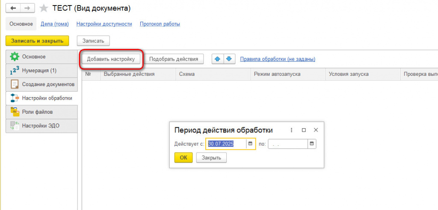Click the Схема column header
Image resolution: width=438 pixels, height=210 pixels.
coord(213,74)
